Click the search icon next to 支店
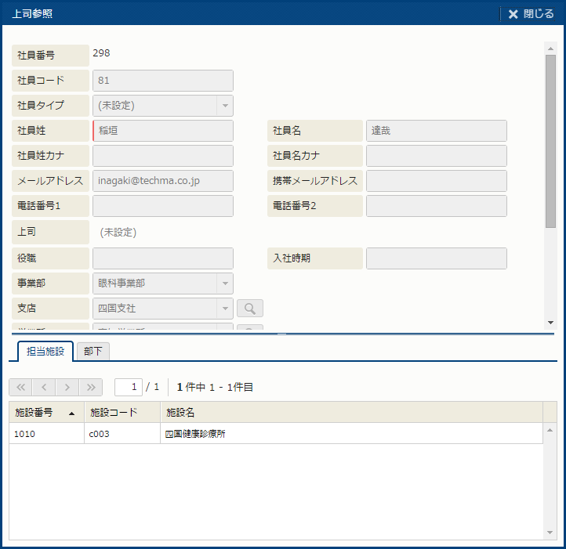 point(250,309)
